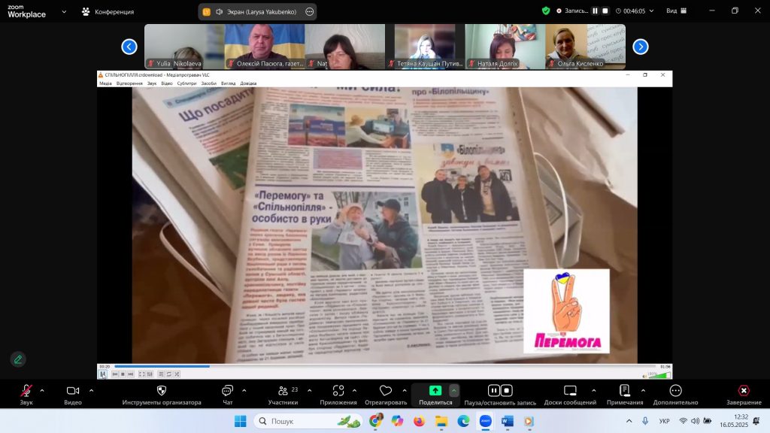The height and width of the screenshot is (433, 770).
Task: Click VLC play/pause button
Action: [102, 374]
